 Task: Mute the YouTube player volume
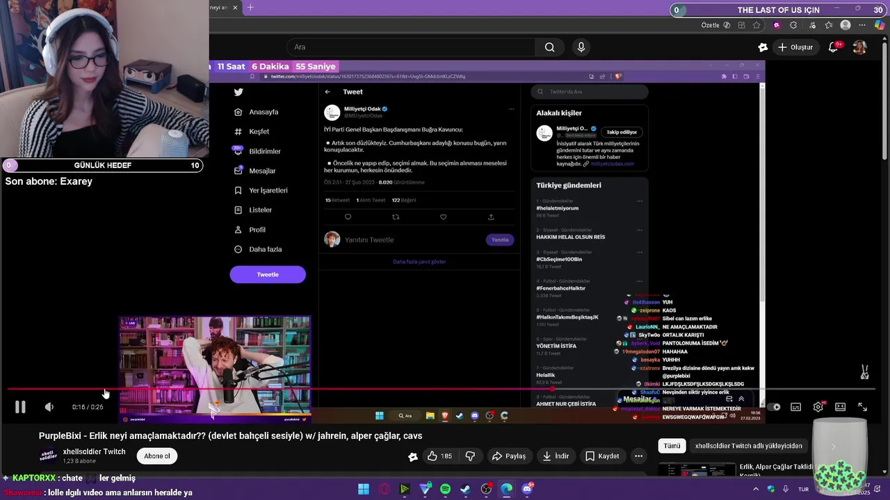pos(49,407)
